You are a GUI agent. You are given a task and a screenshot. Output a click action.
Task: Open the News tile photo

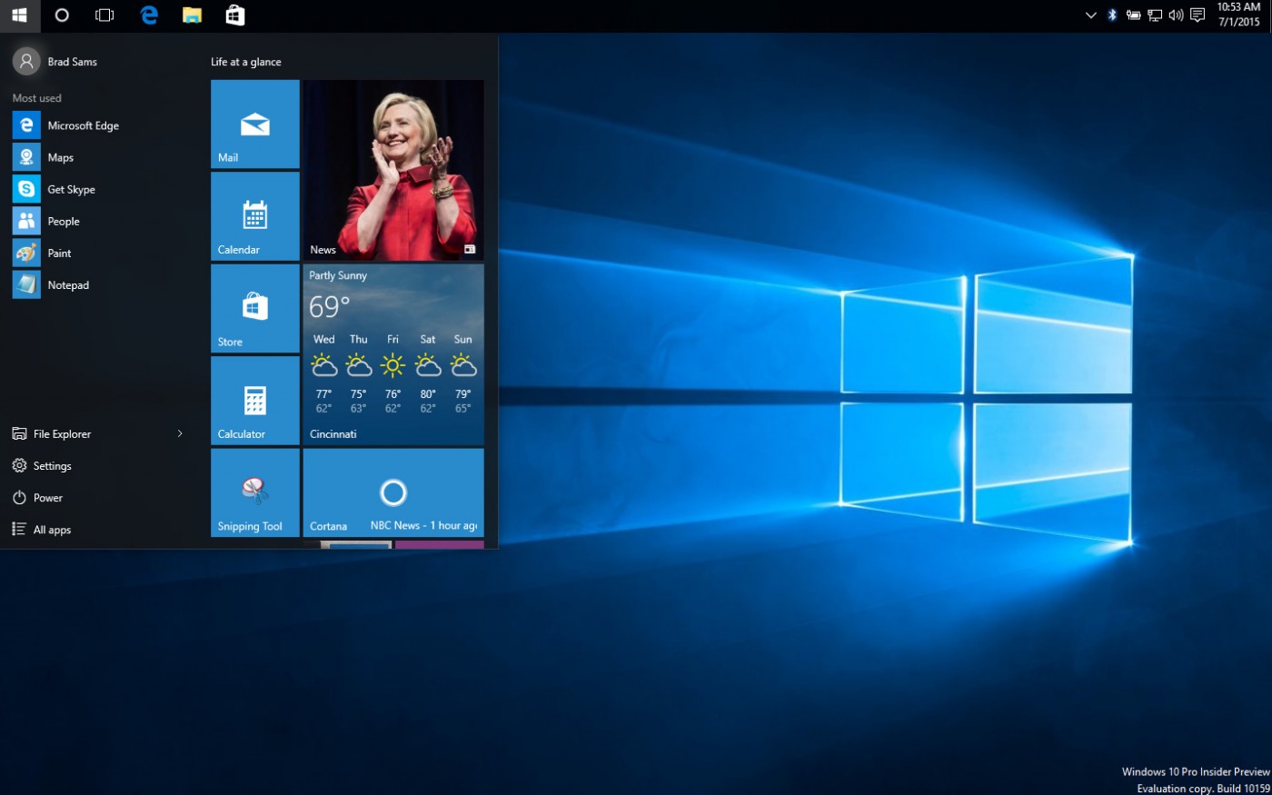(x=393, y=169)
